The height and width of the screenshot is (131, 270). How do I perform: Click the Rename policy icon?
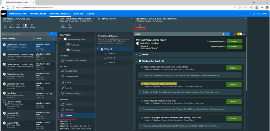[x=12, y=25]
